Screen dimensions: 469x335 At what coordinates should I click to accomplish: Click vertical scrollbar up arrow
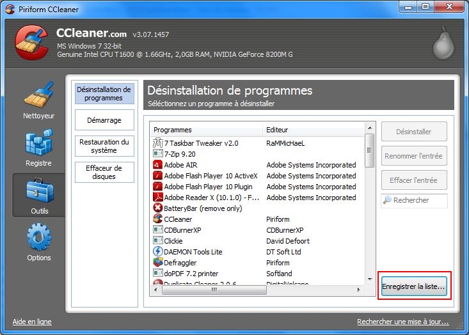[x=370, y=128]
